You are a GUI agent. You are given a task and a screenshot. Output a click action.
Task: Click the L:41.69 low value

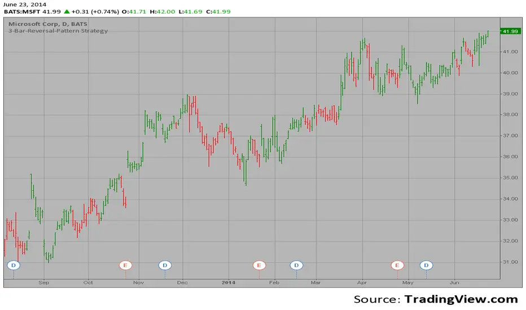point(190,11)
